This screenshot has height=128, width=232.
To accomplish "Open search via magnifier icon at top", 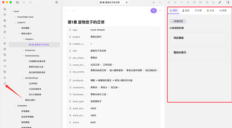I will pos(24,2).
